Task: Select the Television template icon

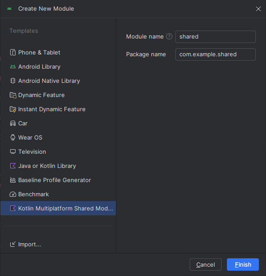Action: tap(13, 152)
